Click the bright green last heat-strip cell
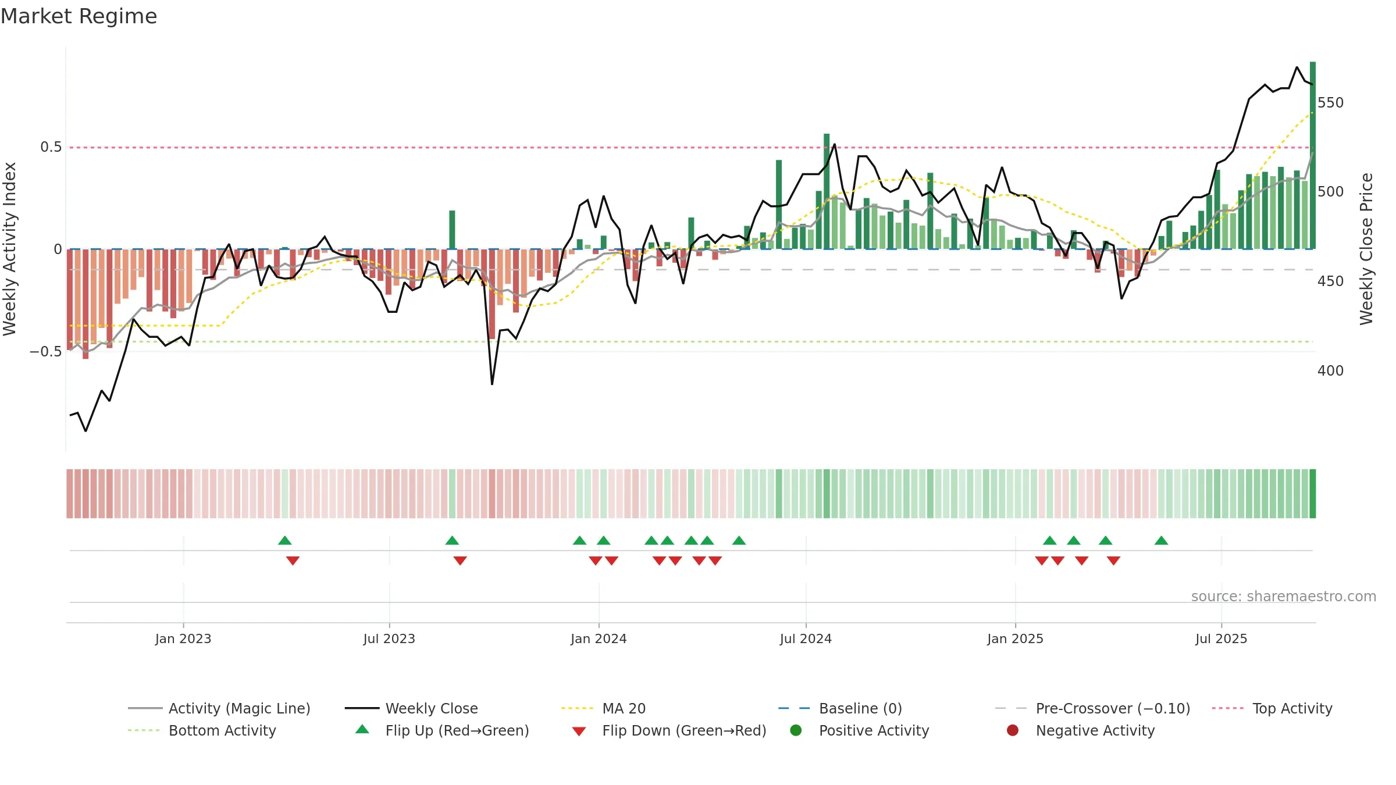 [x=1313, y=494]
